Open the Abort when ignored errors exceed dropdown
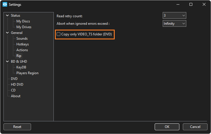The image size is (211, 134). point(174,24)
